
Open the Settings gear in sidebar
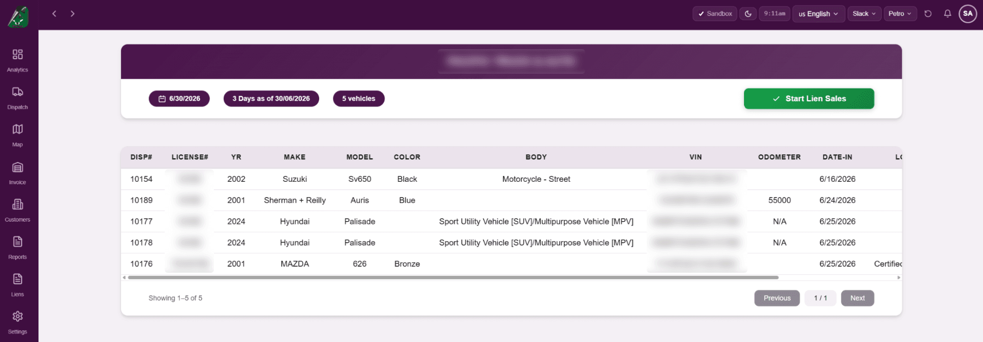[18, 322]
